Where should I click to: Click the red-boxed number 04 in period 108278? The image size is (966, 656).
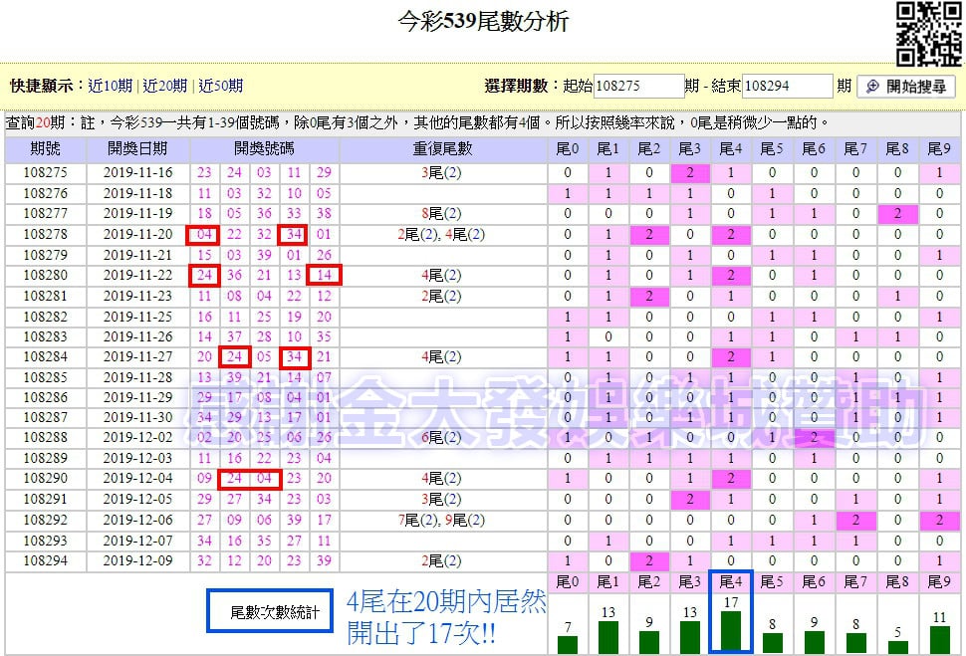203,233
